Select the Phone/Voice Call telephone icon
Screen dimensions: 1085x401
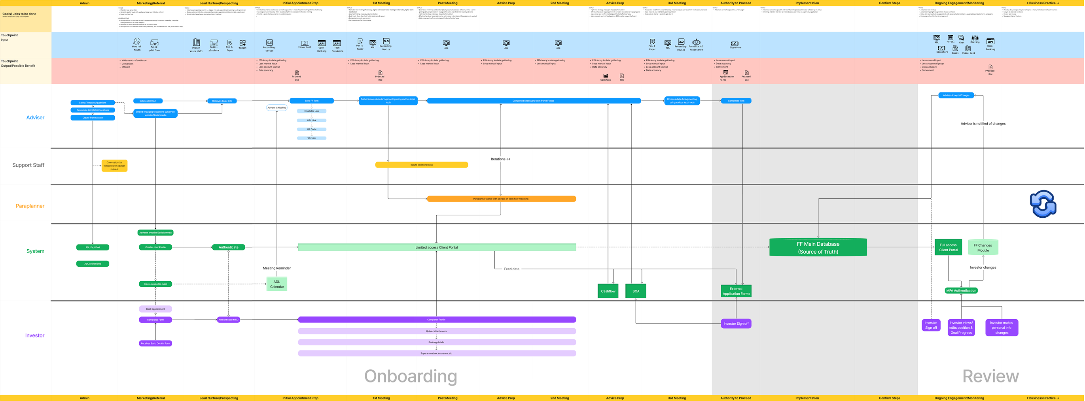click(x=196, y=42)
